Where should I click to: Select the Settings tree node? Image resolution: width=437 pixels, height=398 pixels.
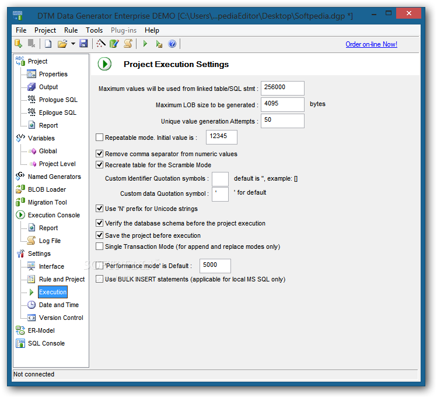[x=39, y=253]
